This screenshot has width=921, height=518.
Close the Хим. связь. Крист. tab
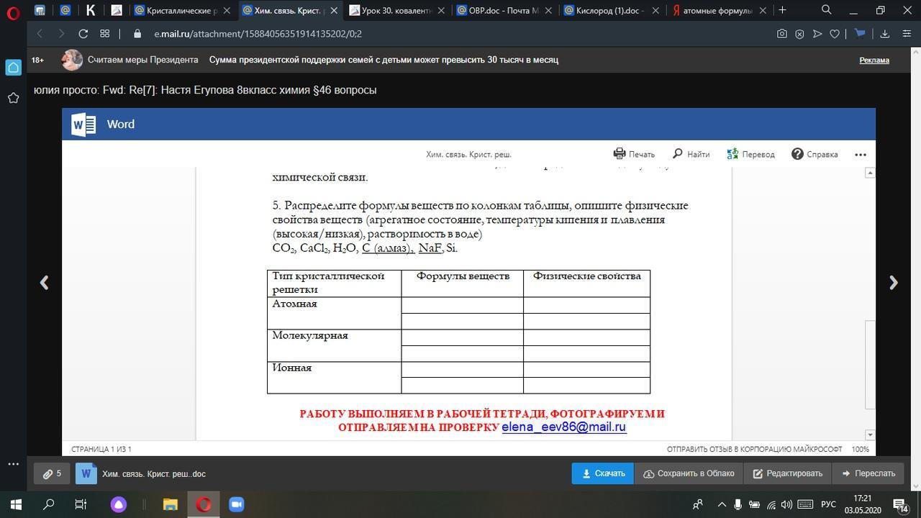pos(333,11)
